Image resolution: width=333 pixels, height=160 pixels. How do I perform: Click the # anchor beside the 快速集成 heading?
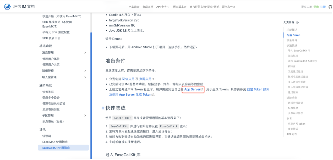pyautogui.click(x=103, y=108)
